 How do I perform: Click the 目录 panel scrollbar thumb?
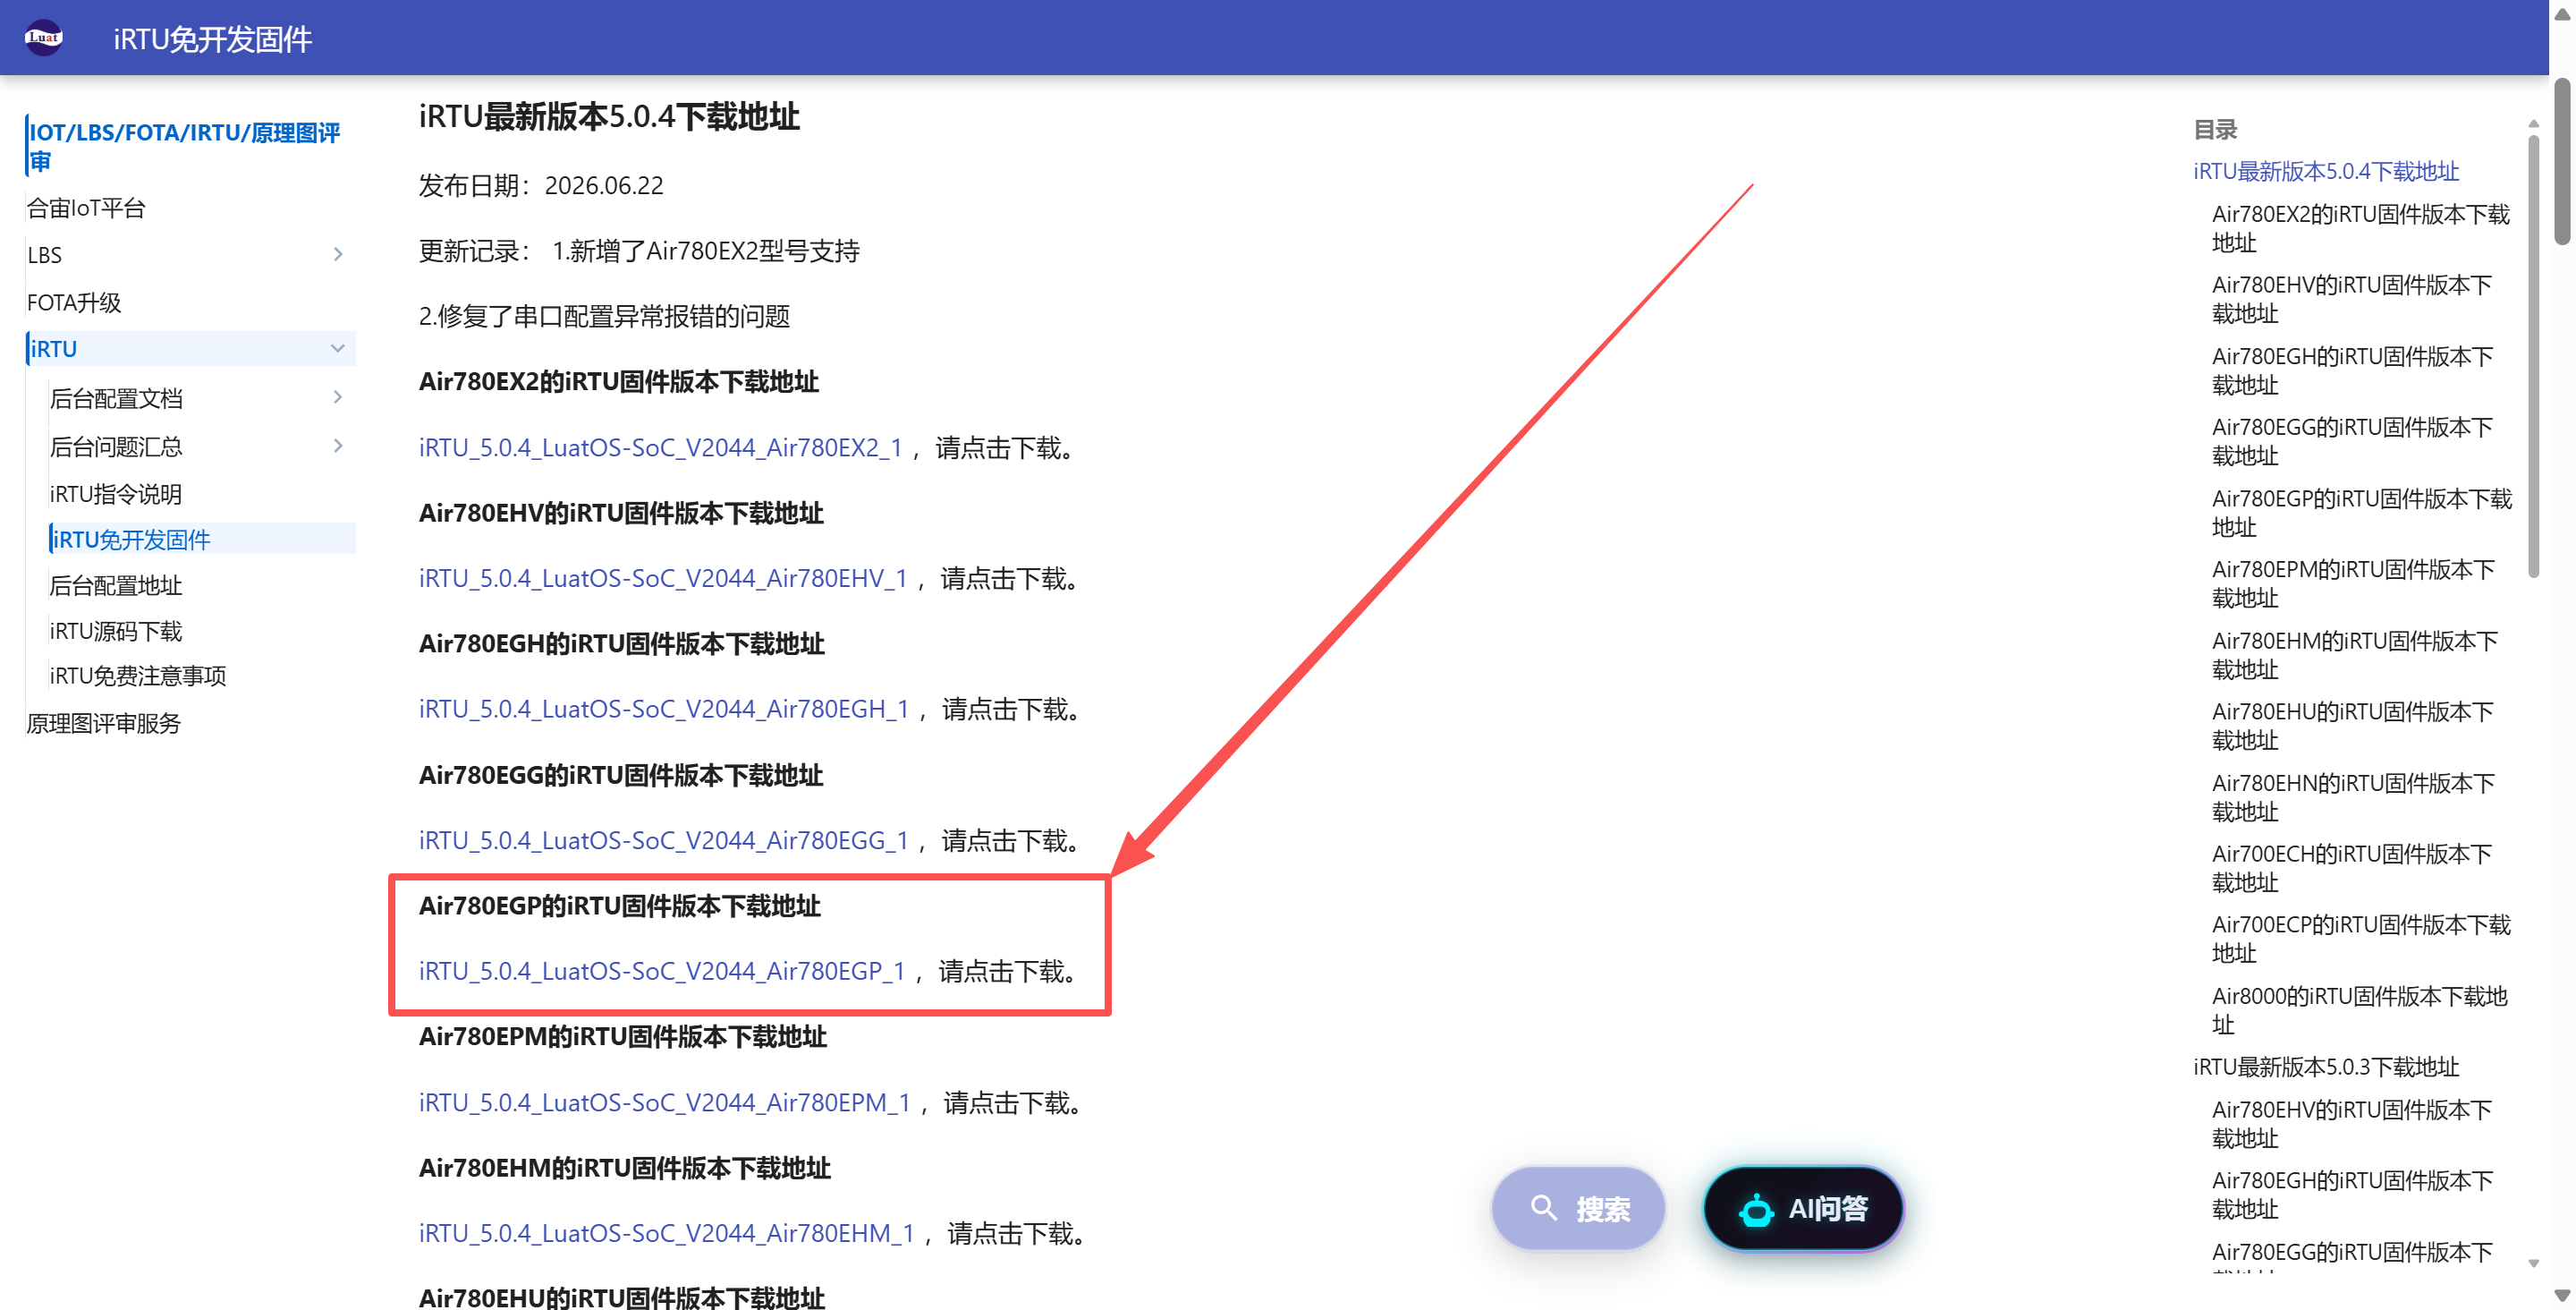point(2534,355)
